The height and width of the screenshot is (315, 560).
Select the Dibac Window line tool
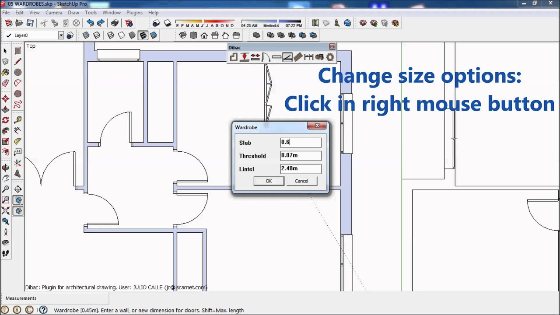276,57
